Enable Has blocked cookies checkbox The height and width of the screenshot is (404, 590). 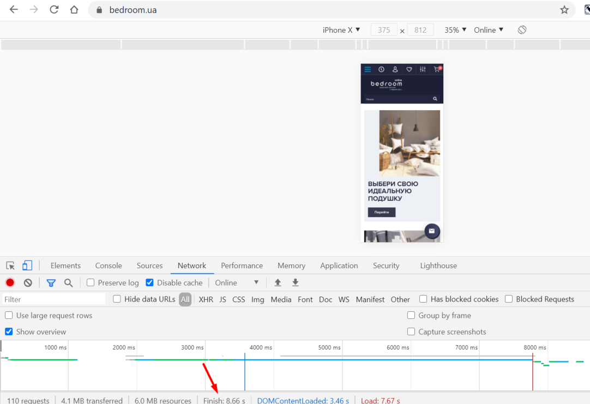click(x=423, y=299)
